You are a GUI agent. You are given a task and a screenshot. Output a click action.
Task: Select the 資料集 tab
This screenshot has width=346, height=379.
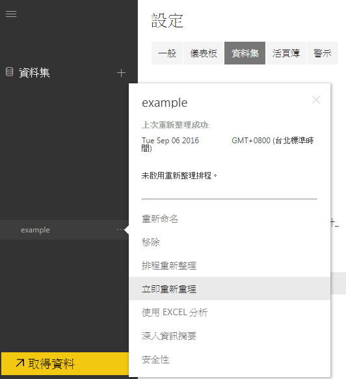[x=245, y=53]
